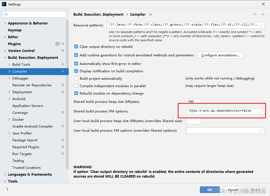The height and width of the screenshot is (196, 270).
Task: Expand the Appearance & Behavior section
Action: (5, 23)
